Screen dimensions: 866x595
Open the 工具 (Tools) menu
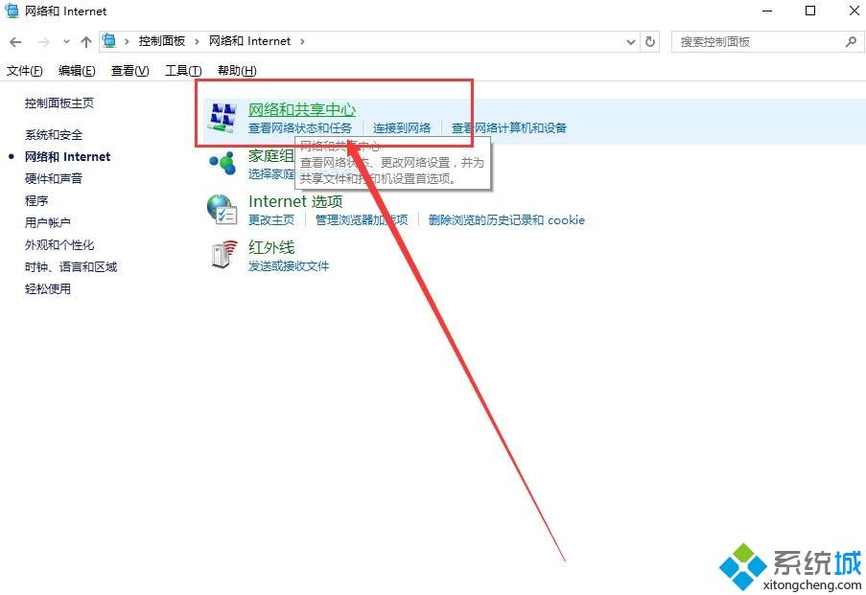pyautogui.click(x=182, y=70)
